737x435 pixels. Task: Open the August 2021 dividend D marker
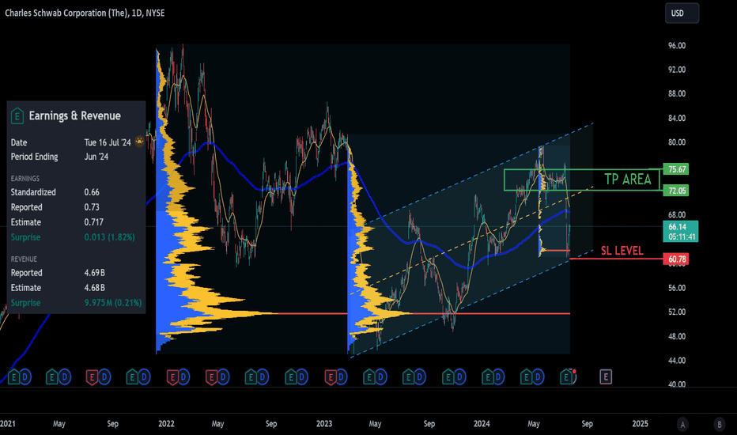104,377
